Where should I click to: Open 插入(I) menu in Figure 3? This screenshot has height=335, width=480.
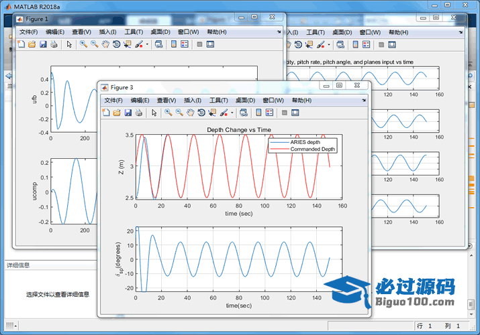193,100
